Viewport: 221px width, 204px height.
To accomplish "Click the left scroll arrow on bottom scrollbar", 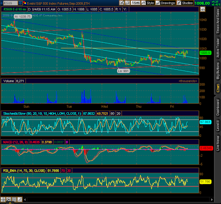I will [25, 200].
